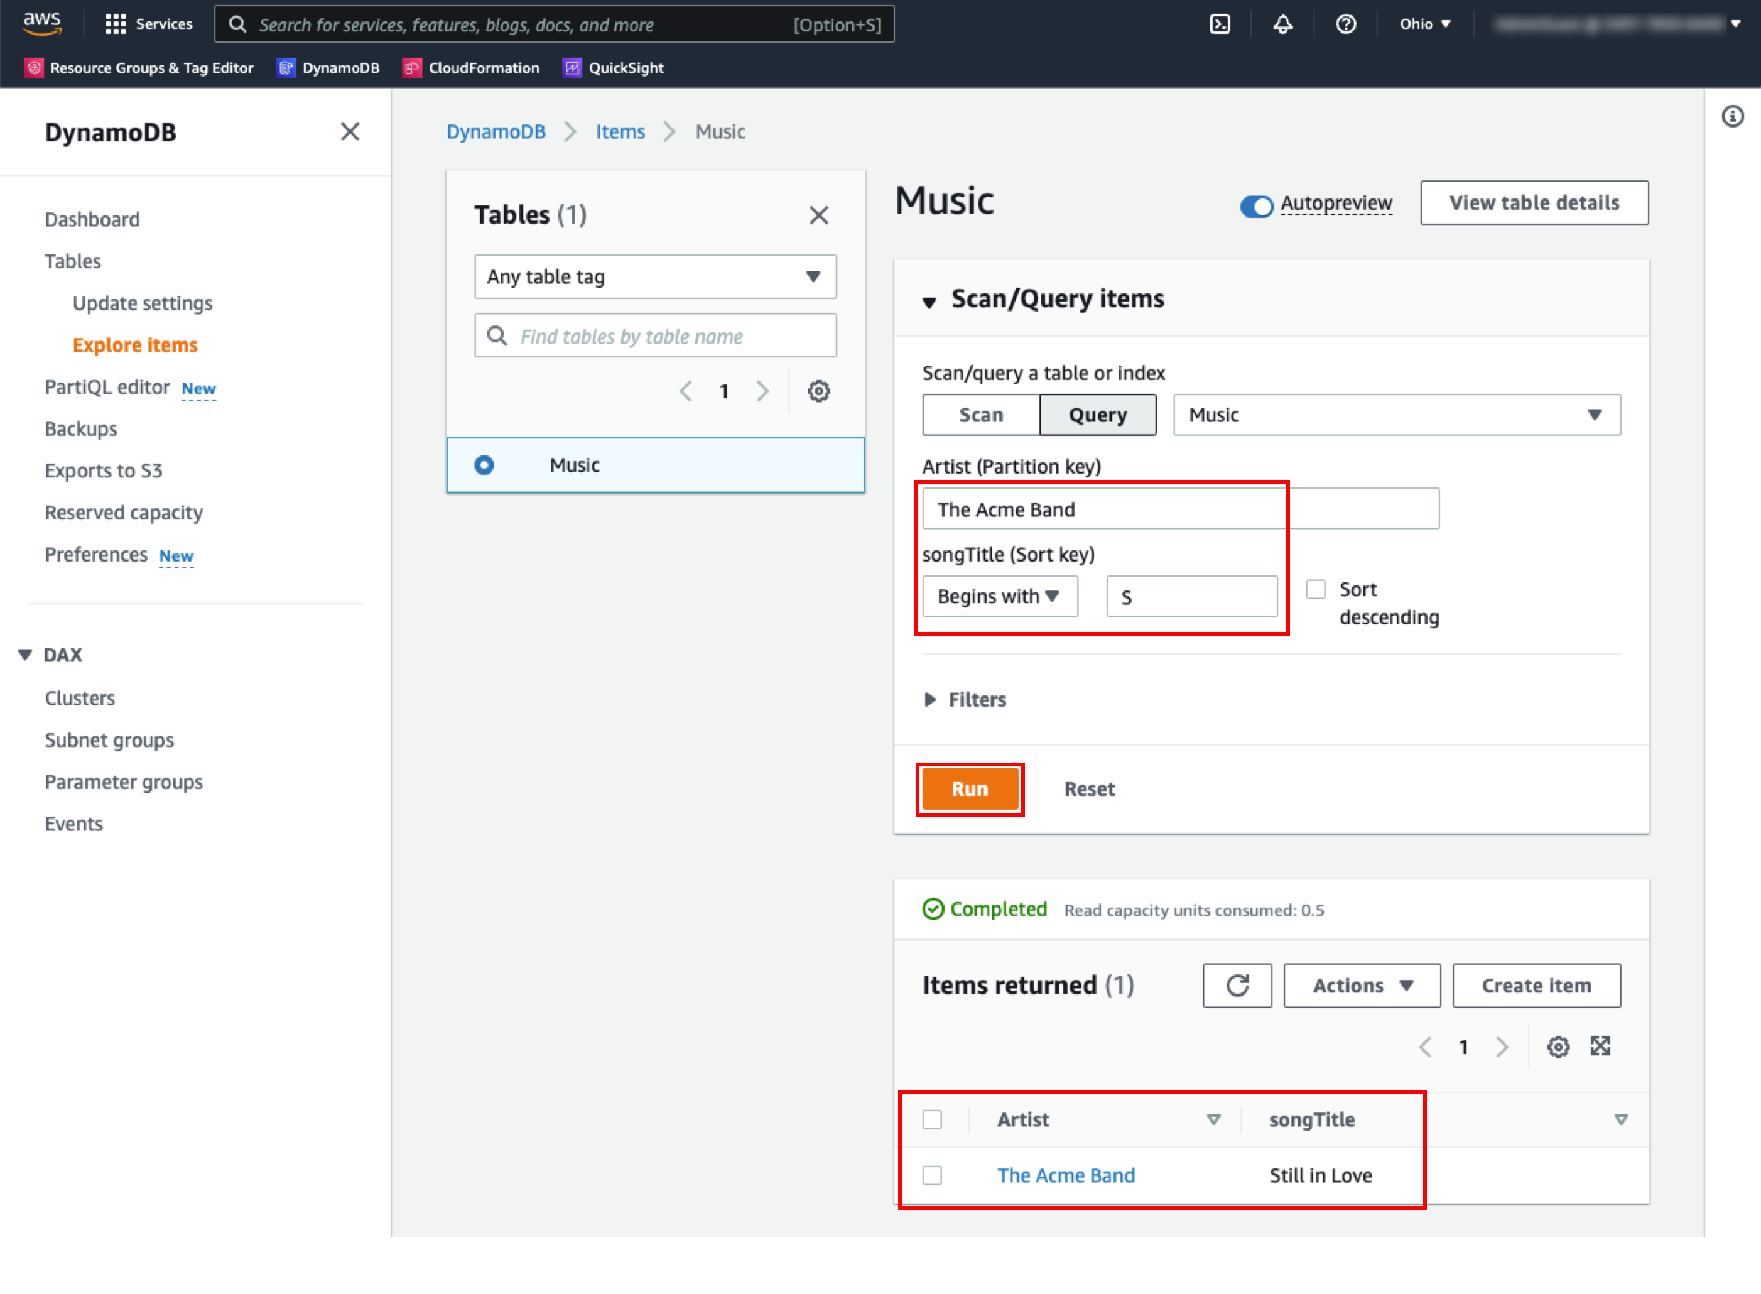Click the Find tables by name field
The width and height of the screenshot is (1761, 1294).
656,336
